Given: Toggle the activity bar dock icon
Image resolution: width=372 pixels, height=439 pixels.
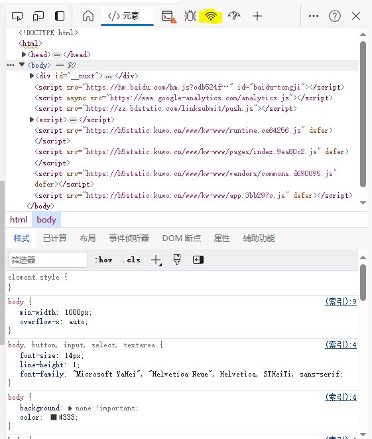Looking at the screenshot, I should 60,16.
